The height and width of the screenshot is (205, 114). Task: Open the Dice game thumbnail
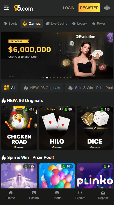(95, 128)
